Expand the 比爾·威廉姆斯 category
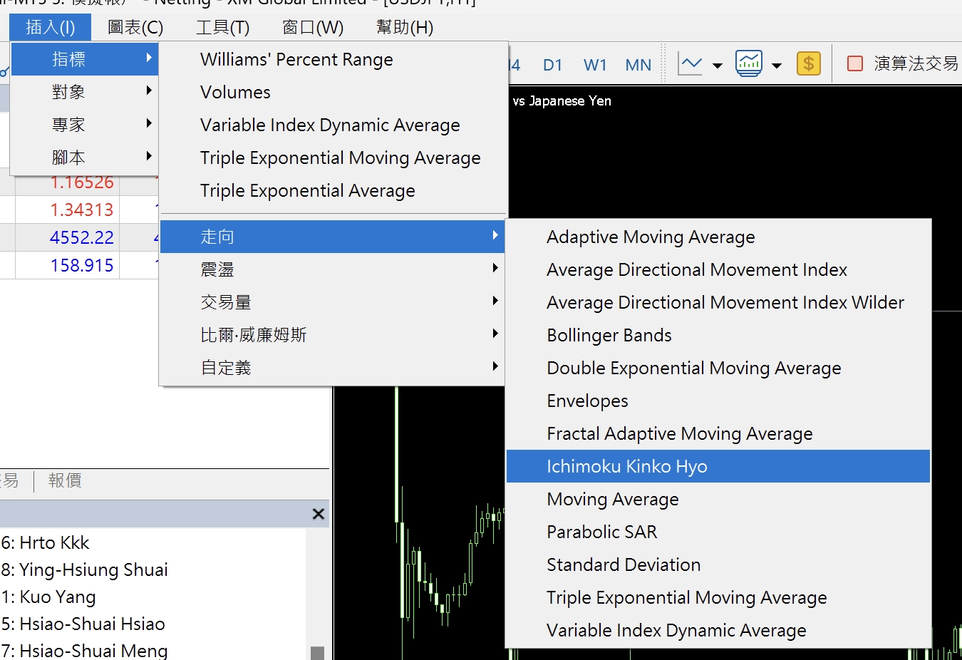Image resolution: width=962 pixels, height=660 pixels. (x=333, y=335)
